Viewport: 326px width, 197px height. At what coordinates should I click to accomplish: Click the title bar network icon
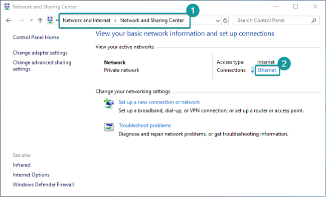tap(7, 6)
